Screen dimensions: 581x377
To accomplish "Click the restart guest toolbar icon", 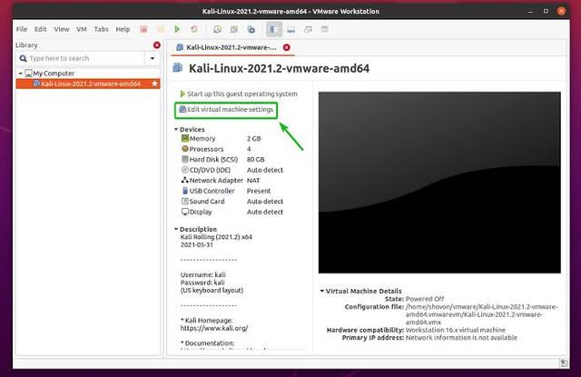I will (x=193, y=29).
